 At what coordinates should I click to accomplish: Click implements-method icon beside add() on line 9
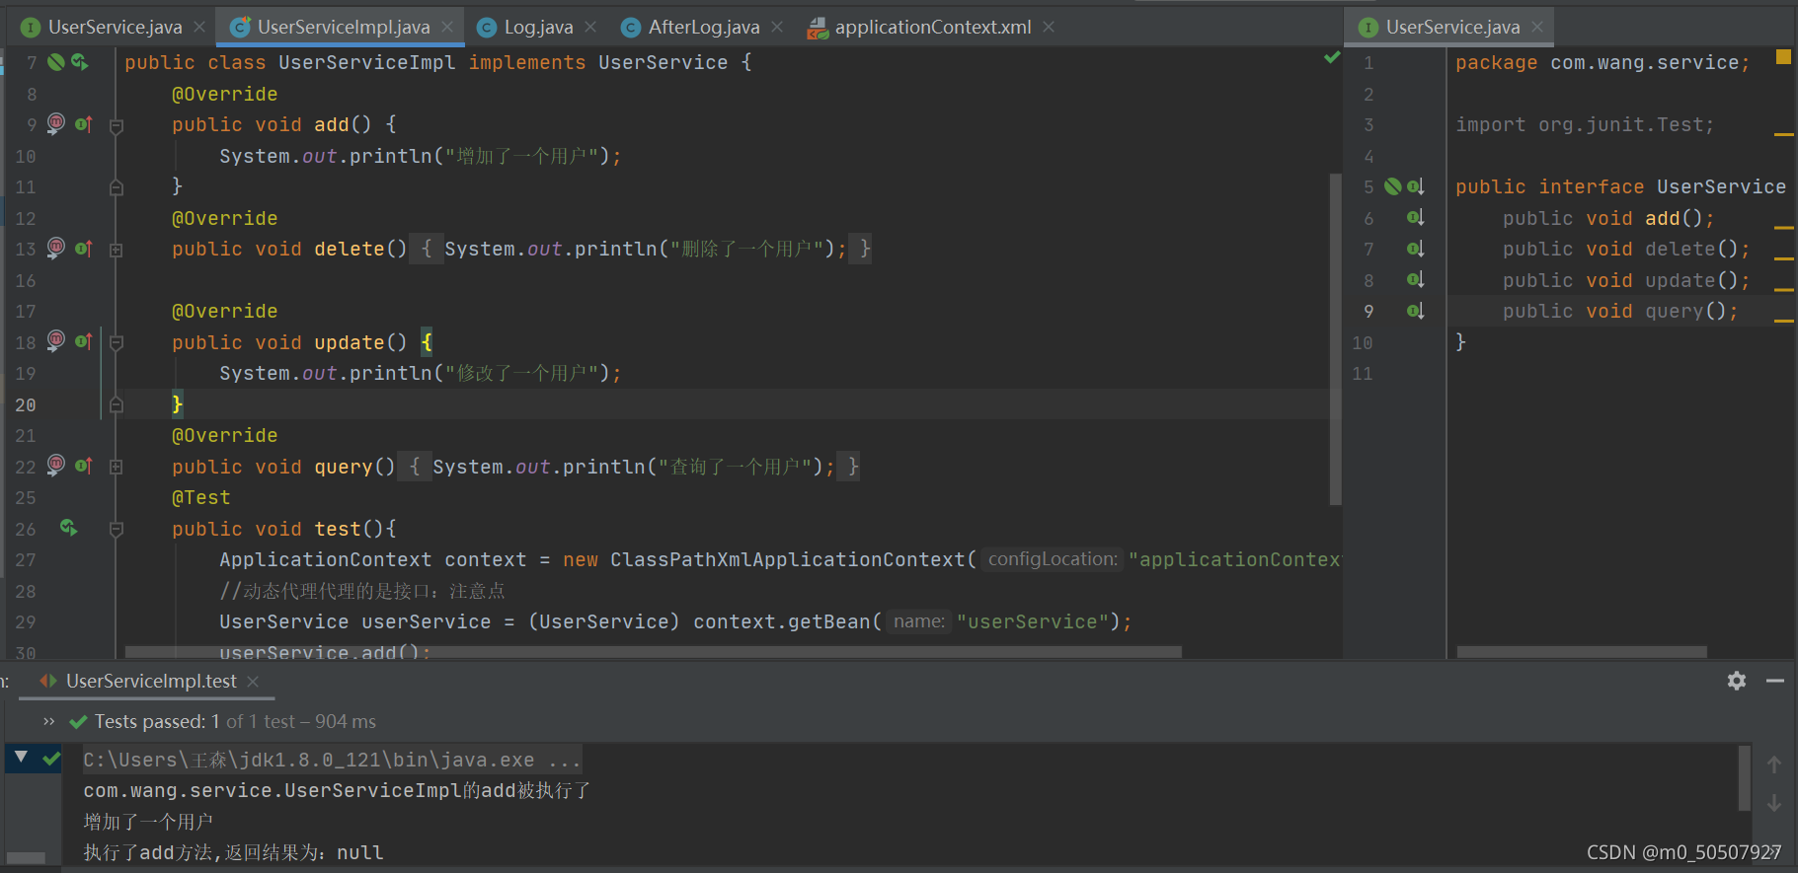tap(84, 124)
